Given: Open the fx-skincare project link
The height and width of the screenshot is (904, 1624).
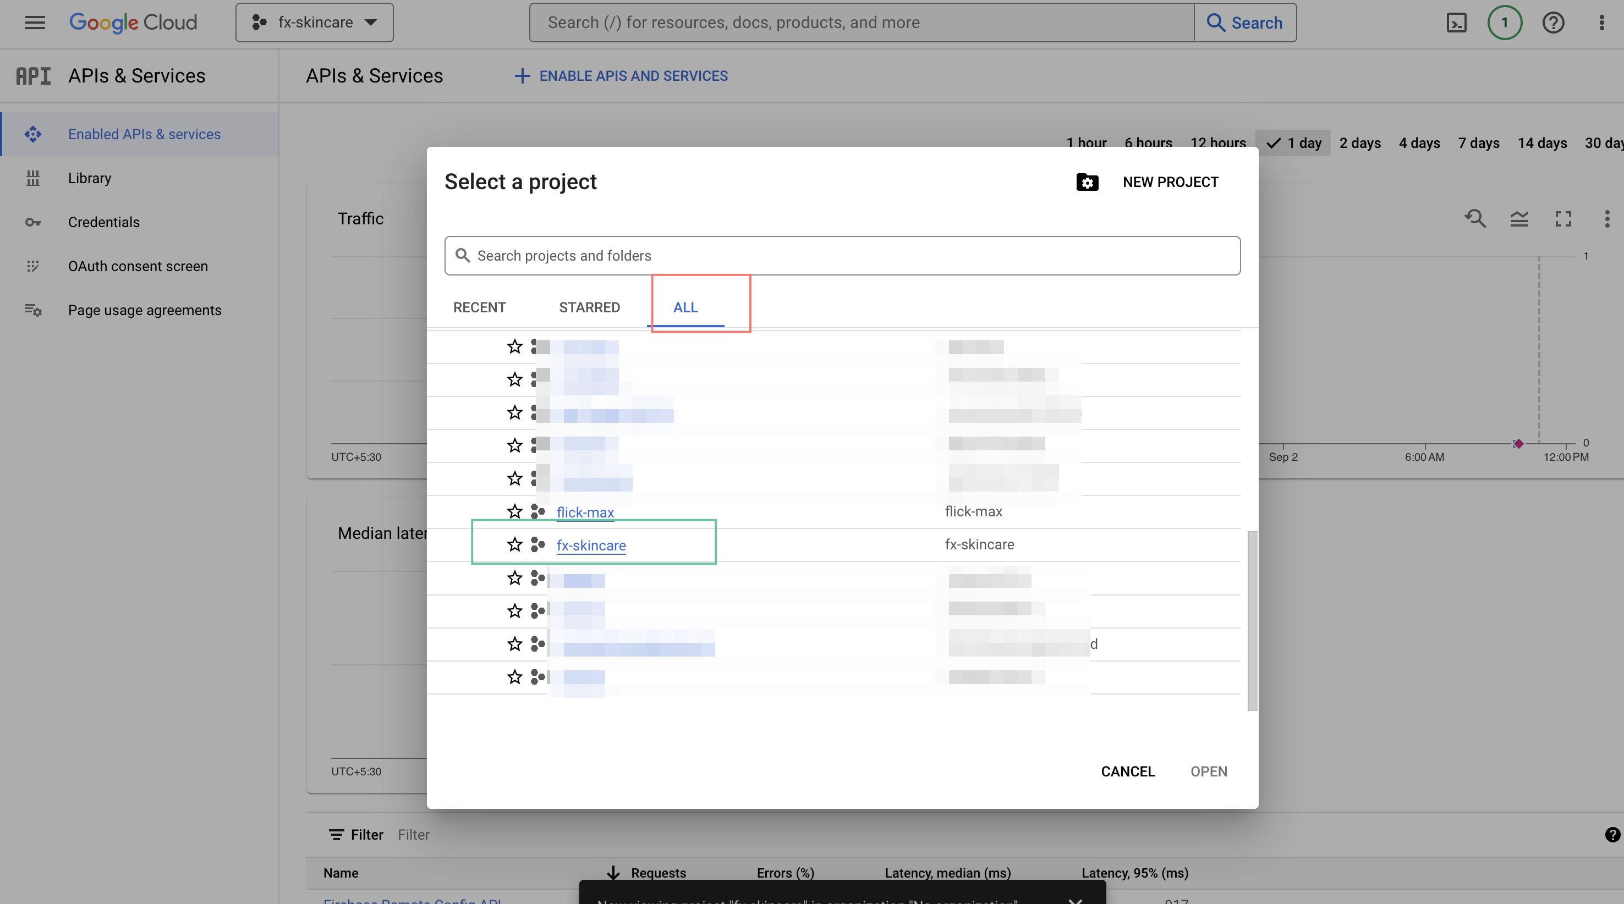Looking at the screenshot, I should click(x=591, y=545).
